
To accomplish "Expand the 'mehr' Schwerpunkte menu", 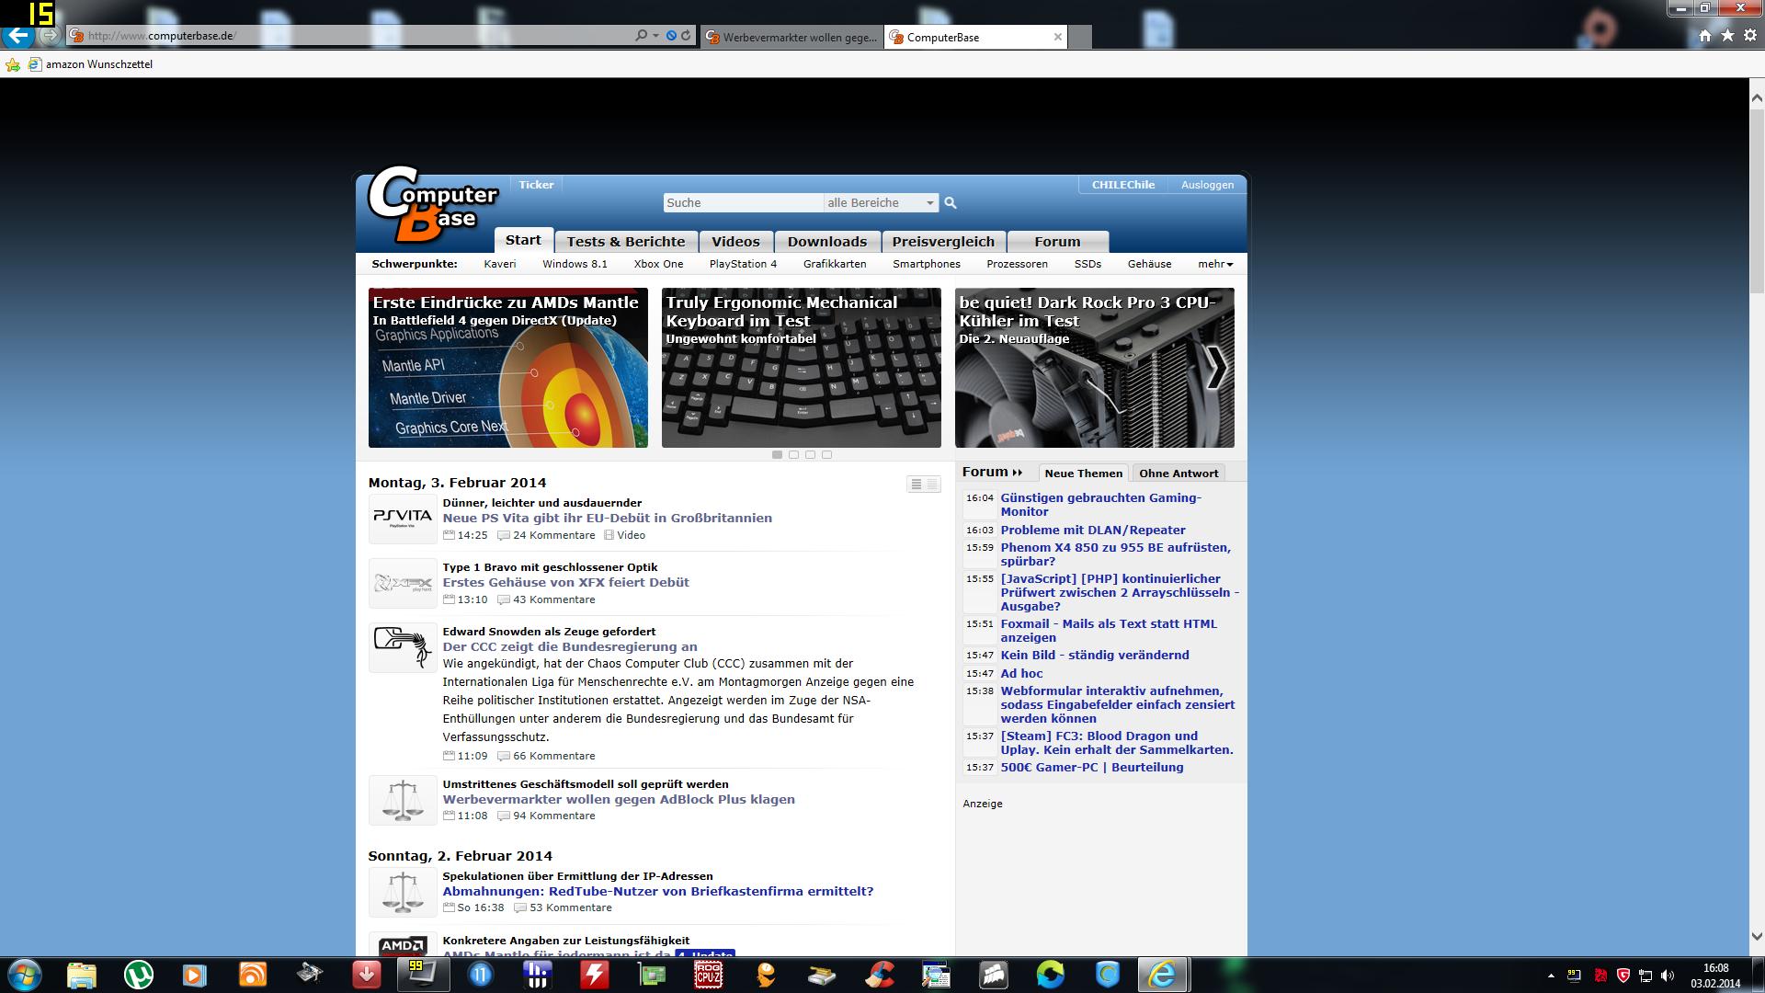I will pyautogui.click(x=1214, y=264).
